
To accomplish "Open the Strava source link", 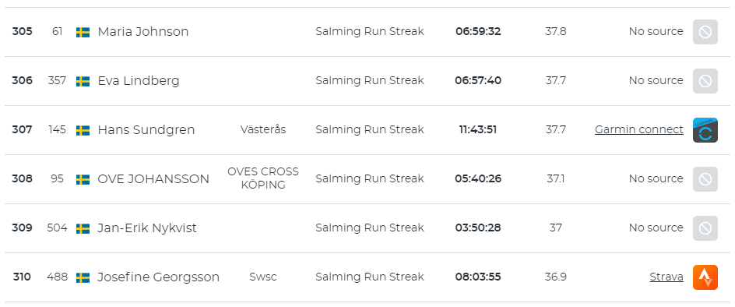I will [x=666, y=277].
